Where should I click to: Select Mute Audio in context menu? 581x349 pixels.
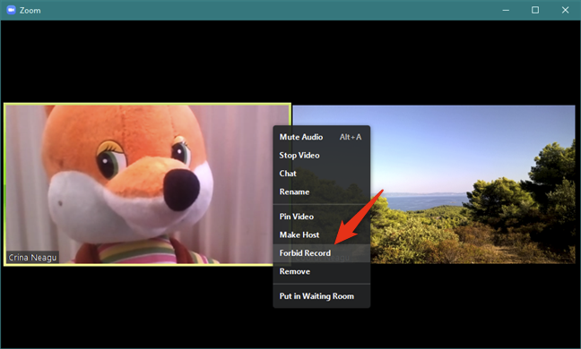(321, 137)
